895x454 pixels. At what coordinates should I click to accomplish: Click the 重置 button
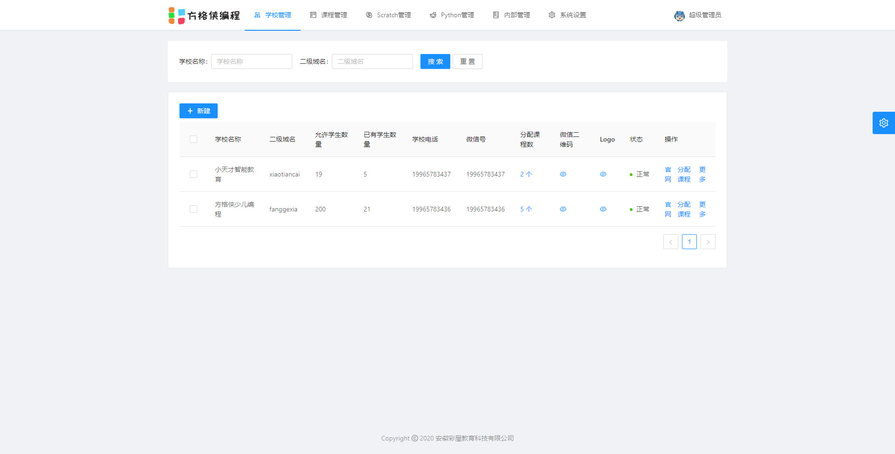[x=468, y=61]
